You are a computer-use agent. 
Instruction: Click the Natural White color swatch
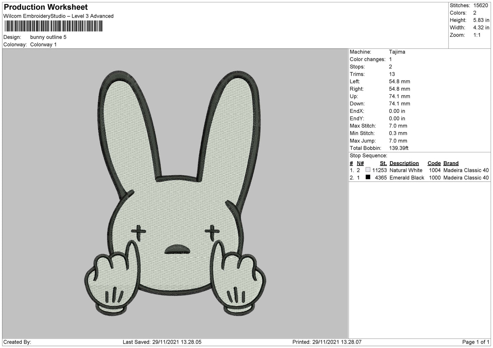(368, 170)
